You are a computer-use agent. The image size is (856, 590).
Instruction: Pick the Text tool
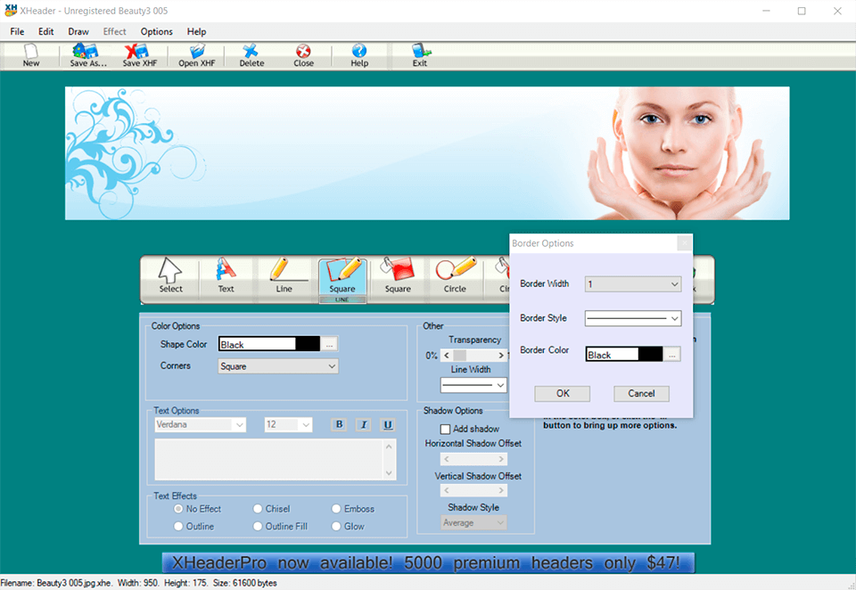click(x=226, y=275)
